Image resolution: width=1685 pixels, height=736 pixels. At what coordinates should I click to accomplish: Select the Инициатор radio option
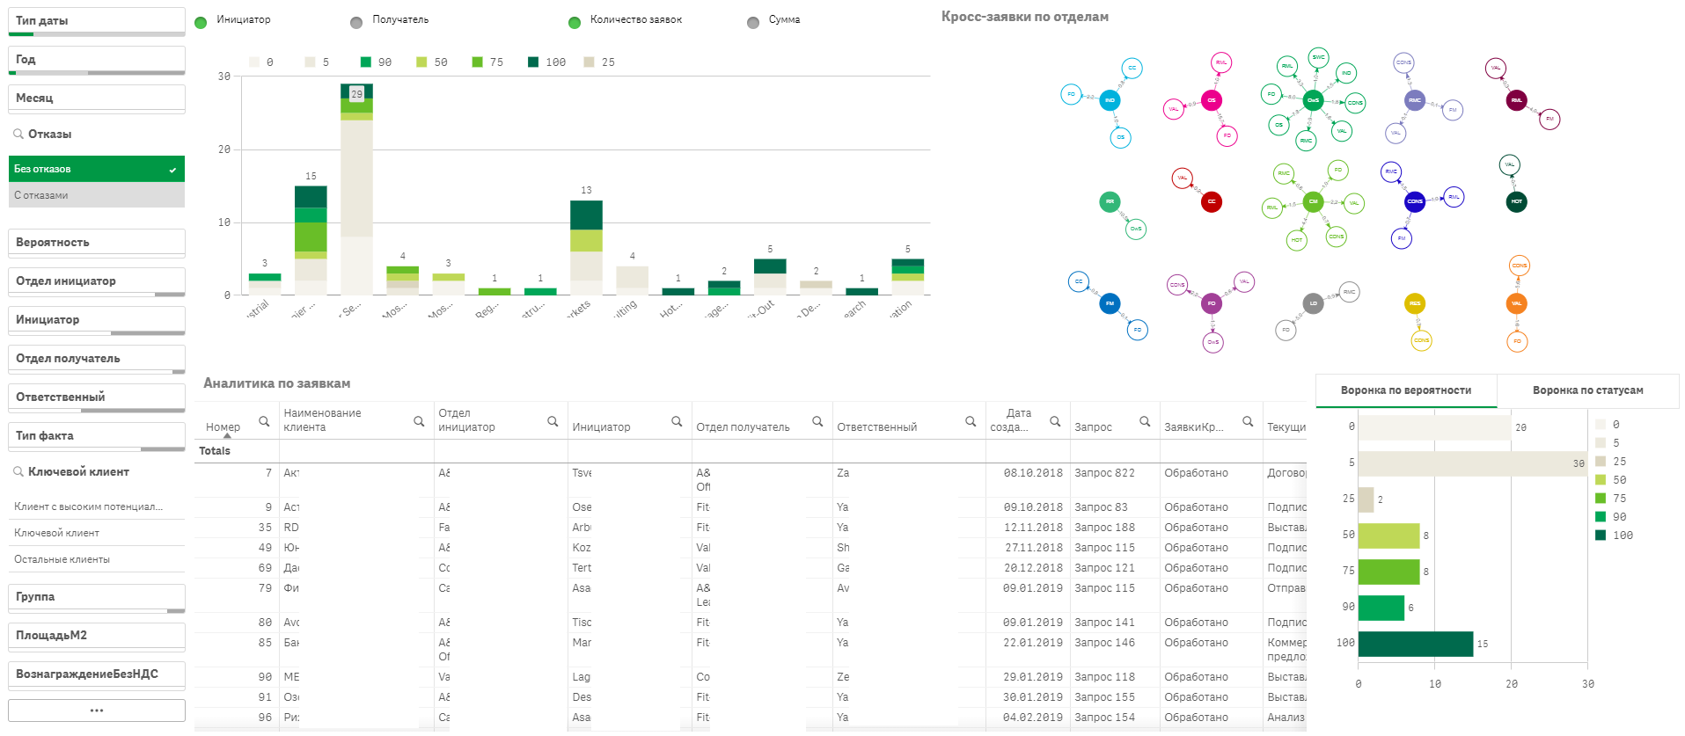tap(201, 22)
